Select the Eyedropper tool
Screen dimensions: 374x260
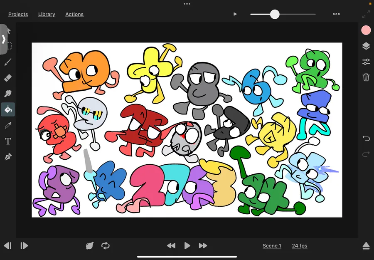pyautogui.click(x=8, y=125)
